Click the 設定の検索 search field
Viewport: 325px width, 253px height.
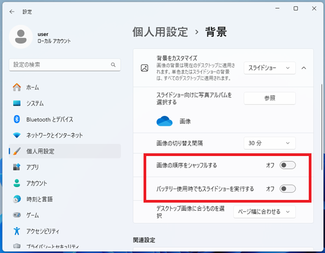(x=60, y=64)
